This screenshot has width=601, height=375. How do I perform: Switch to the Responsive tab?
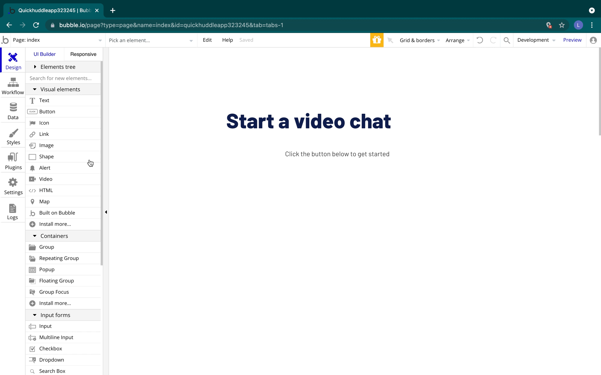tap(83, 54)
